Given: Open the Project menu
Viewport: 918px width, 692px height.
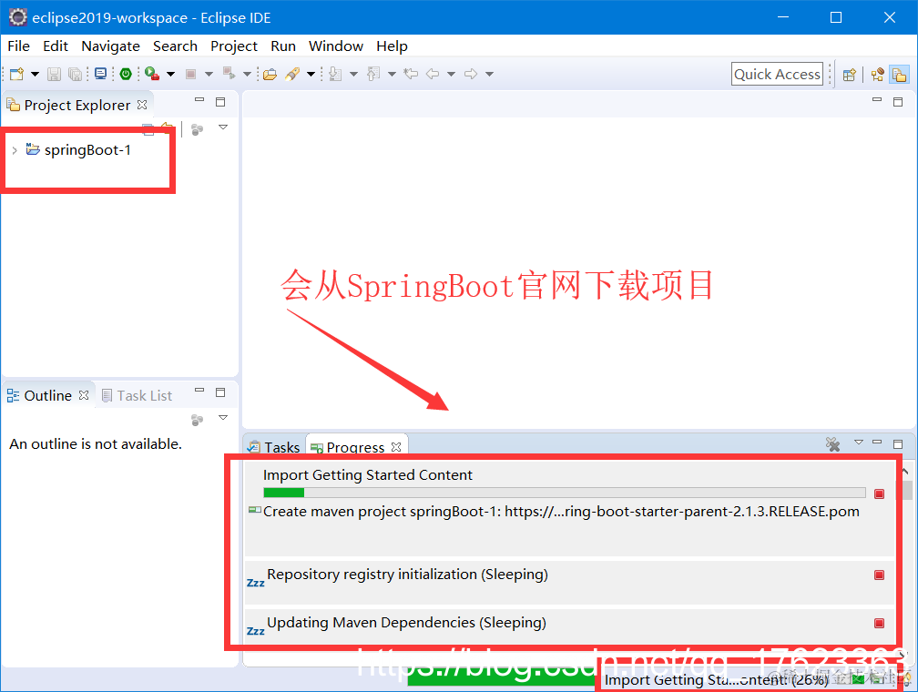Looking at the screenshot, I should pos(234,46).
